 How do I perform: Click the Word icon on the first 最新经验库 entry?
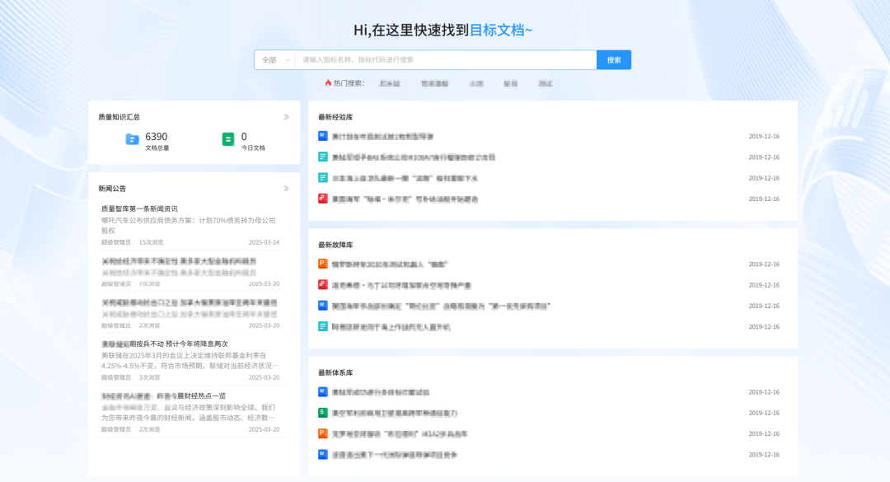321,136
